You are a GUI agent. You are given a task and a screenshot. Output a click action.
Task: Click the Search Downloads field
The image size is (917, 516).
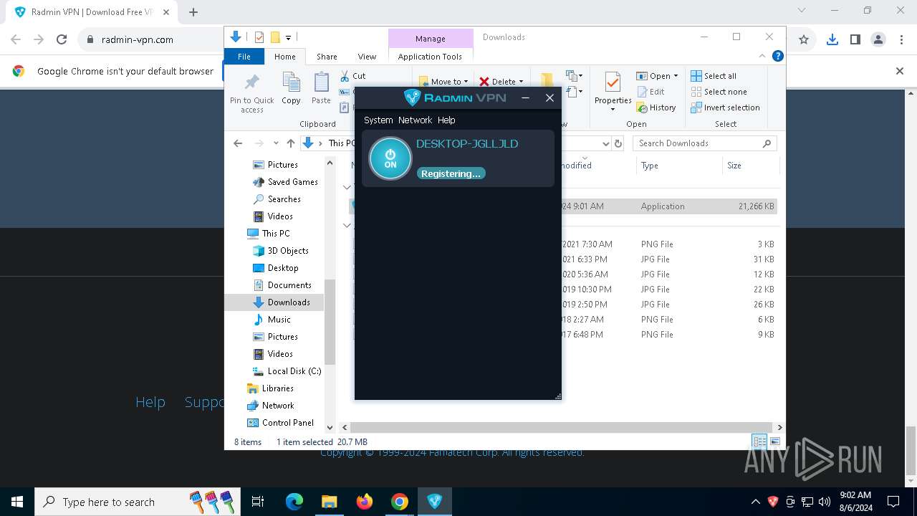[x=705, y=143]
